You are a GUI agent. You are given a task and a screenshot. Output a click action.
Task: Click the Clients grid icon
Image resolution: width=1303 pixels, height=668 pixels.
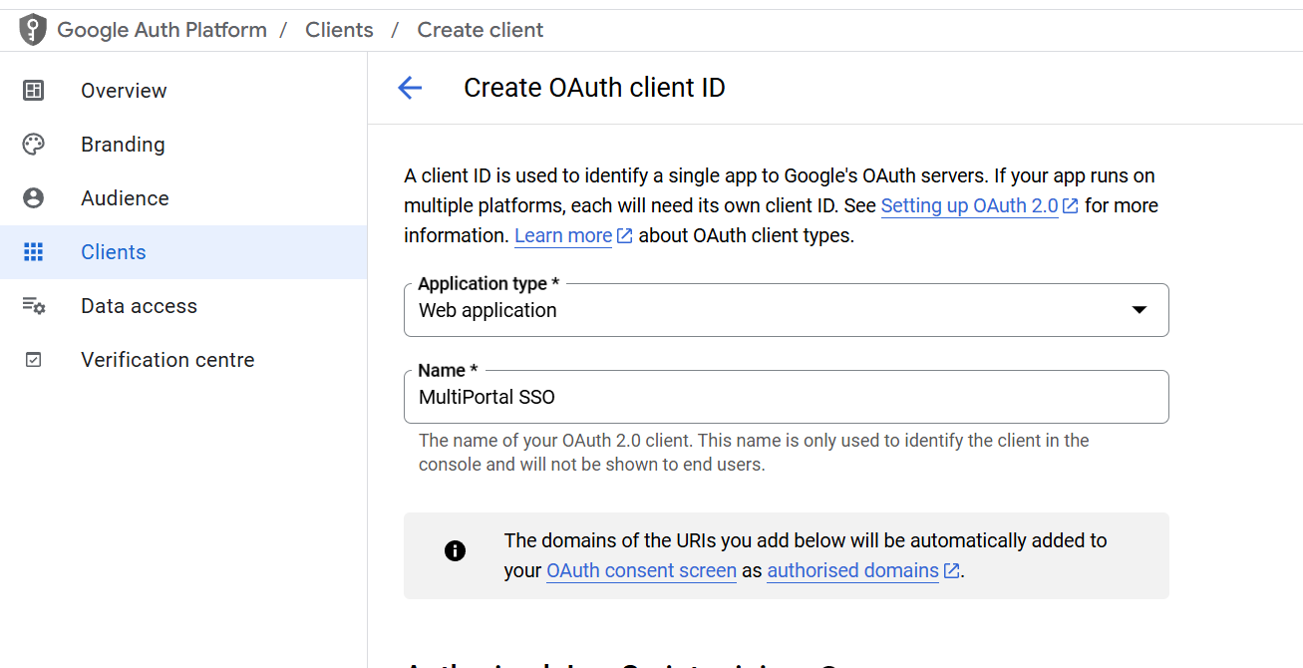33,252
